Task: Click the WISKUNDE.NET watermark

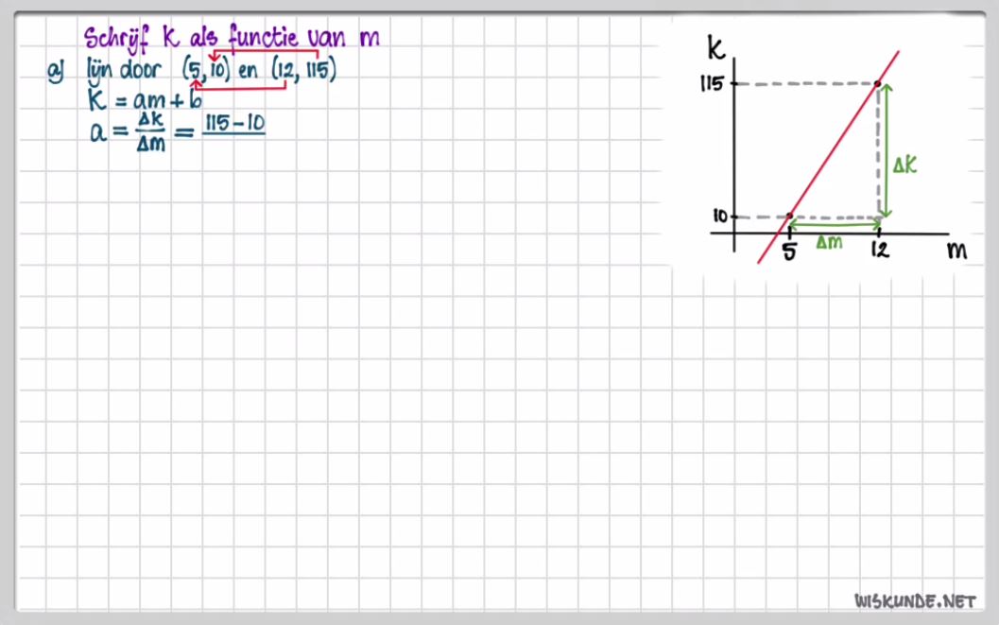Action: [914, 600]
